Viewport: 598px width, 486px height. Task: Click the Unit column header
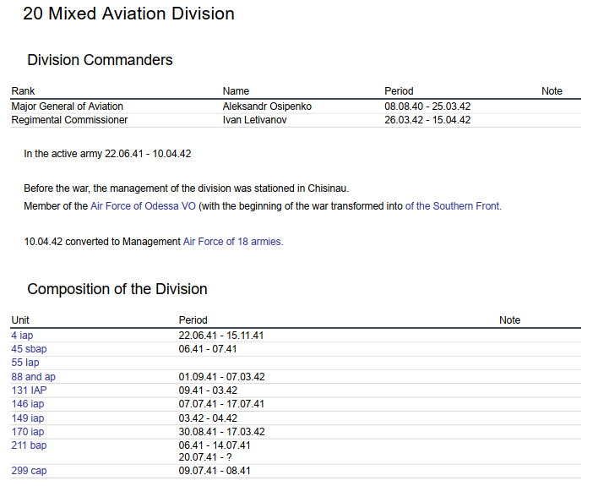pyautogui.click(x=20, y=320)
